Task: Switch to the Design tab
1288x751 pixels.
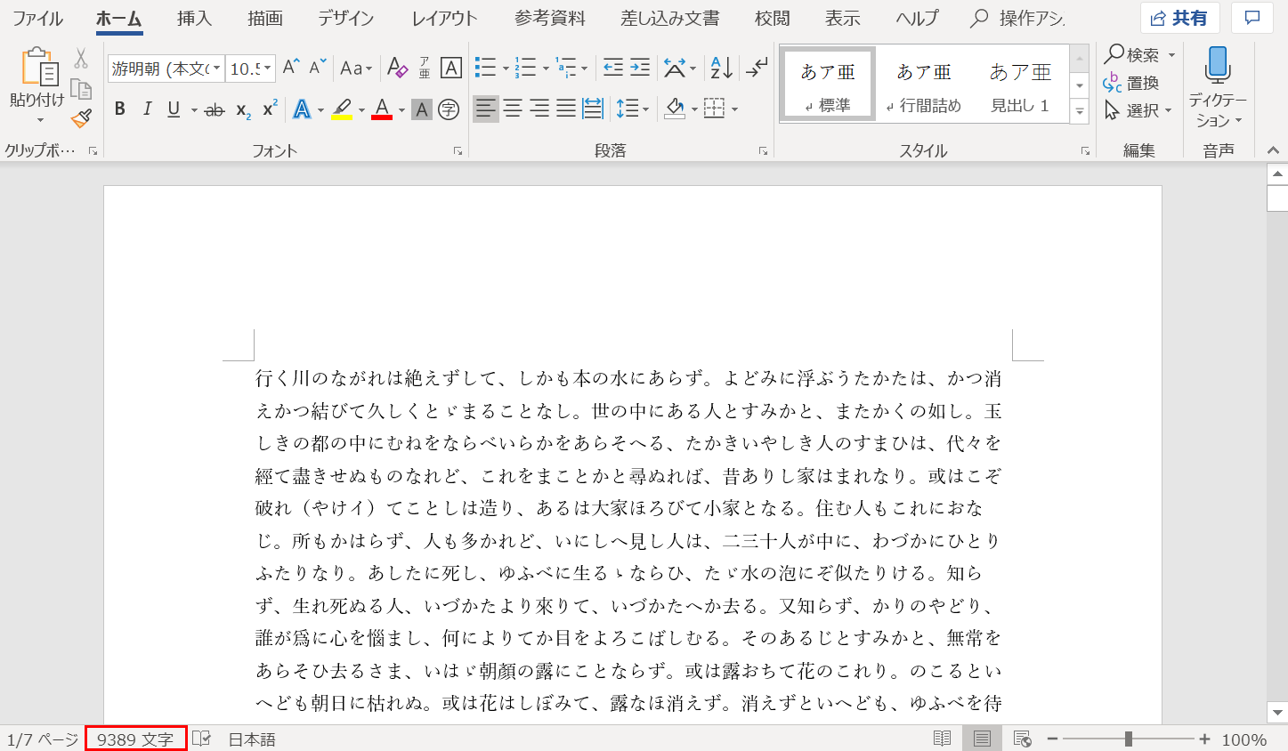Action: [x=345, y=18]
